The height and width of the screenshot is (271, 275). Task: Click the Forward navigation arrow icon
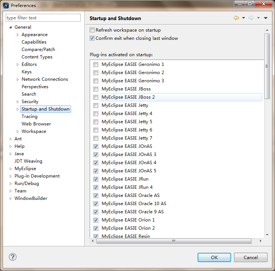pos(251,18)
